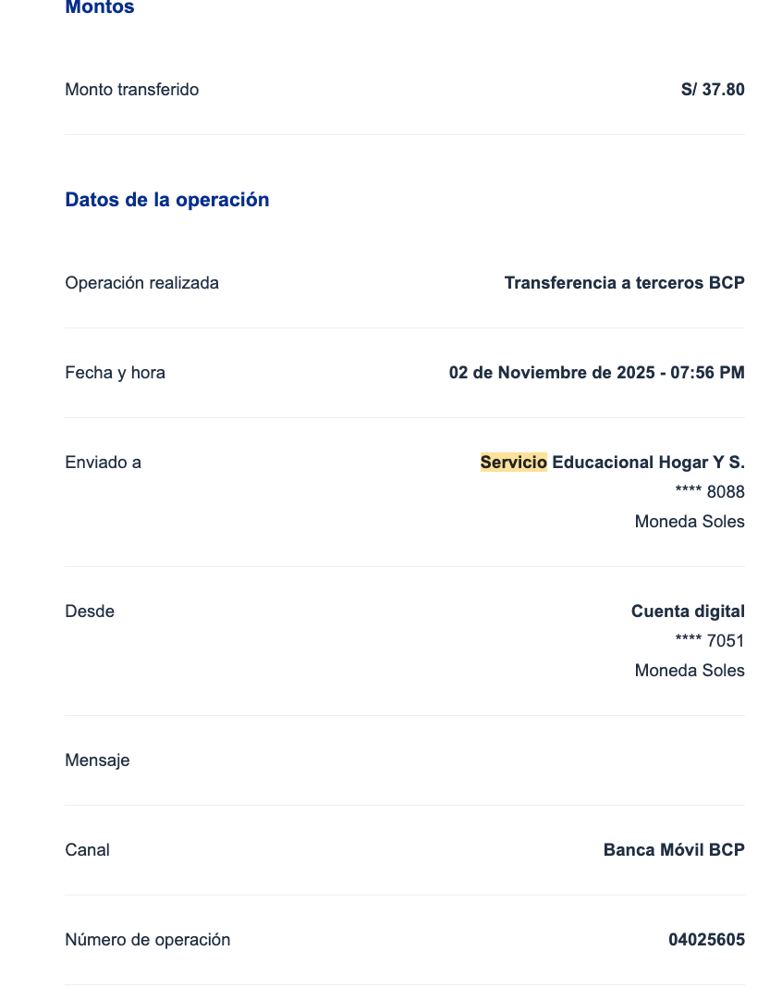Select the Desde label
The width and height of the screenshot is (782, 988).
90,611
